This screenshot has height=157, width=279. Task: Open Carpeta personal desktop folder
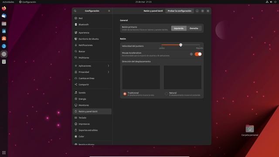tap(250, 130)
